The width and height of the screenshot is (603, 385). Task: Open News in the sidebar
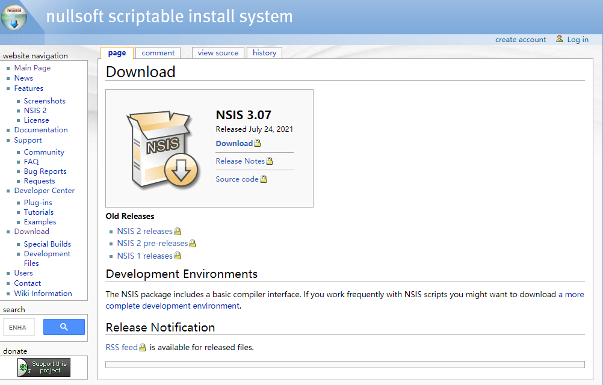point(23,78)
